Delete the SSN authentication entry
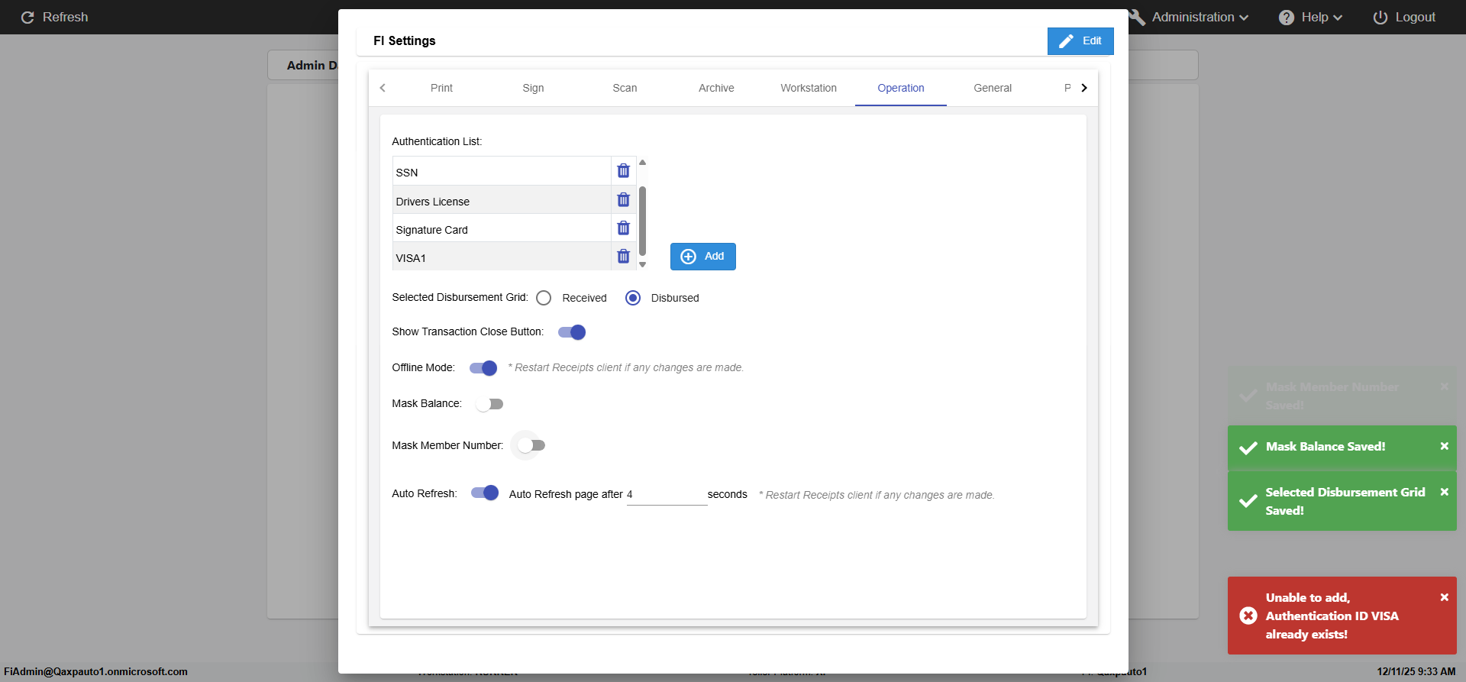1466x682 pixels. (x=623, y=170)
